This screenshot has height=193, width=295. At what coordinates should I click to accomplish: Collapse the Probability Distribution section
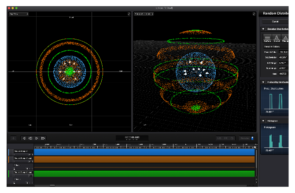pos(263,82)
